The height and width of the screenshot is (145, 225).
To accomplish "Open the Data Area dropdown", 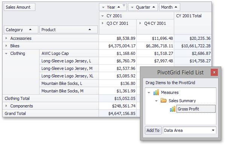I will [213, 130].
